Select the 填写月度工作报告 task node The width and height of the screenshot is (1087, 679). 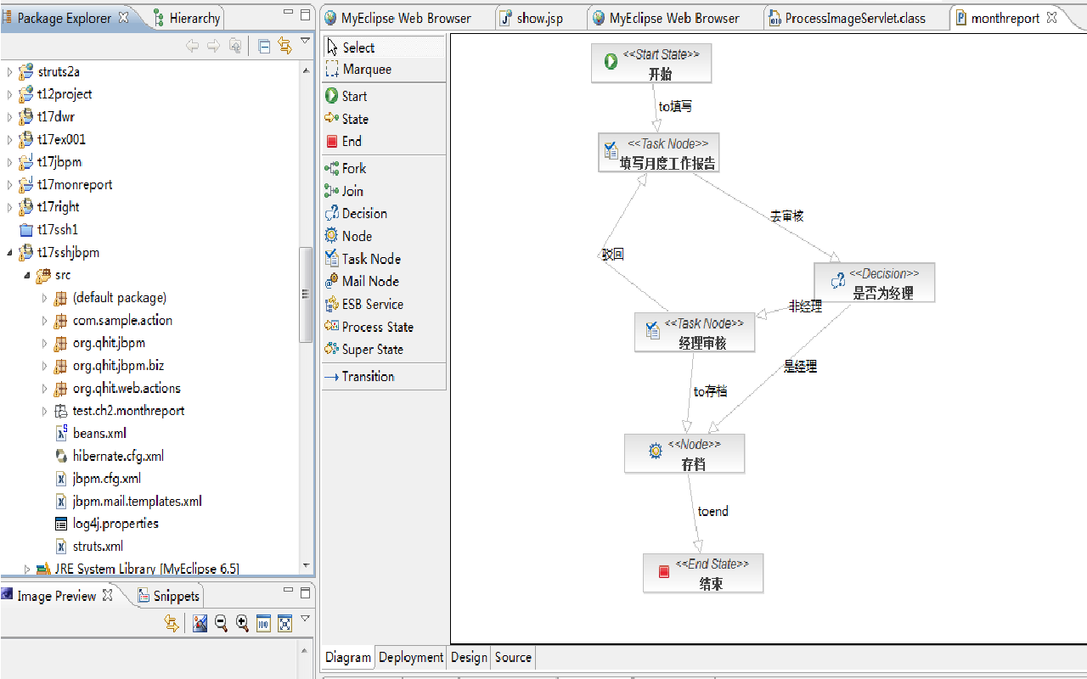pyautogui.click(x=659, y=153)
